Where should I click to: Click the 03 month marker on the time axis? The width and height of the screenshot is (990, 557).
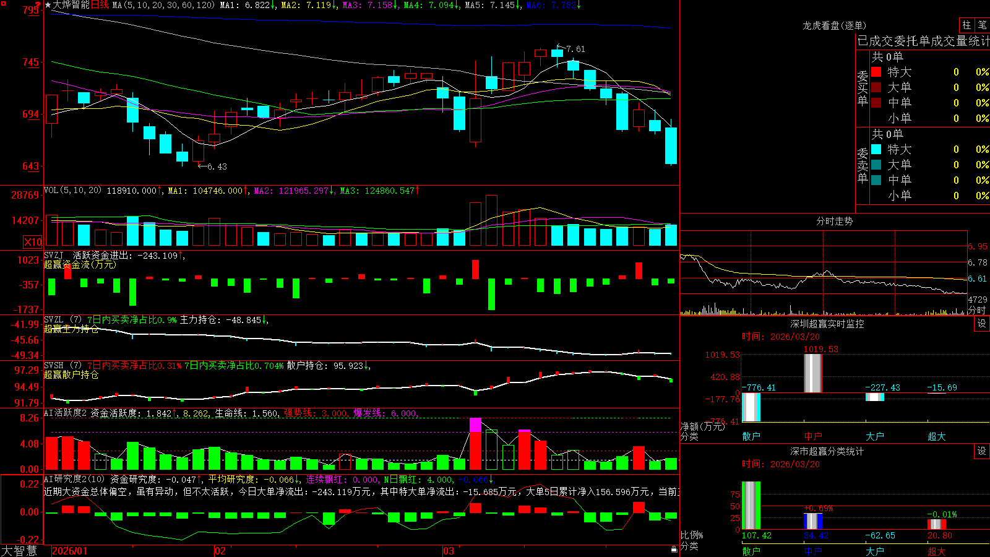[449, 551]
